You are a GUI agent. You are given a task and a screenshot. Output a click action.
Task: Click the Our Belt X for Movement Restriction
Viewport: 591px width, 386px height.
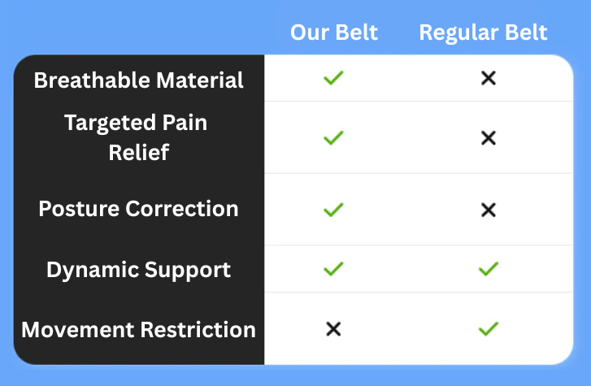pyautogui.click(x=333, y=329)
